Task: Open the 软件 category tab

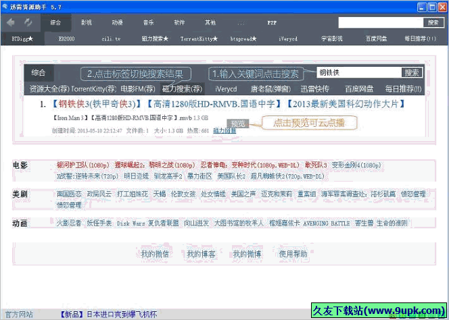Action: 179,22
